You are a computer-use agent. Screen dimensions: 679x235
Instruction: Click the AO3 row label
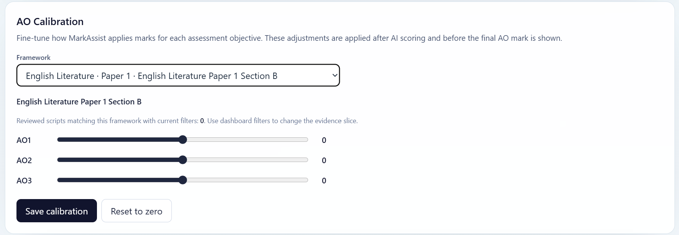point(24,180)
